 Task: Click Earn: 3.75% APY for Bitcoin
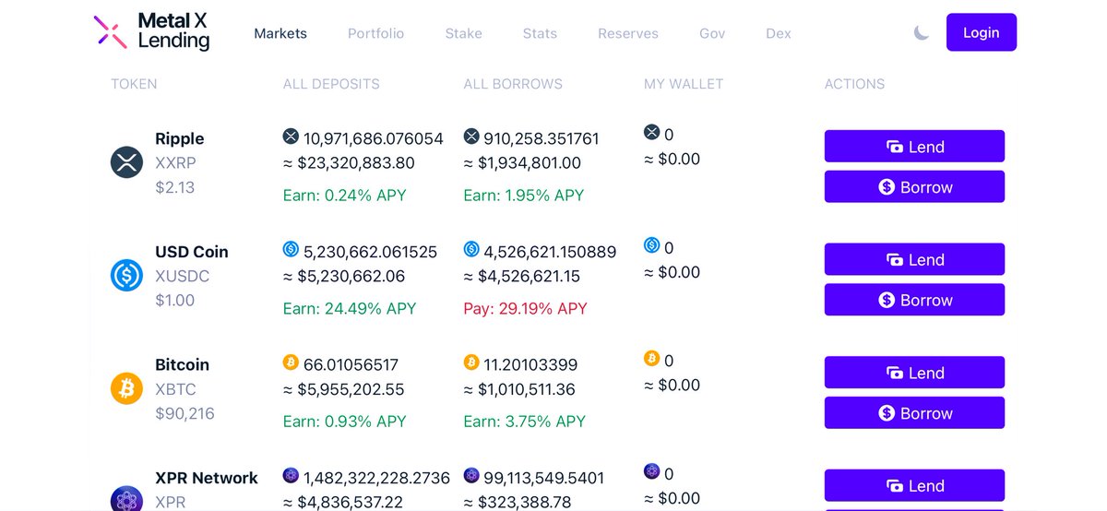coord(525,422)
